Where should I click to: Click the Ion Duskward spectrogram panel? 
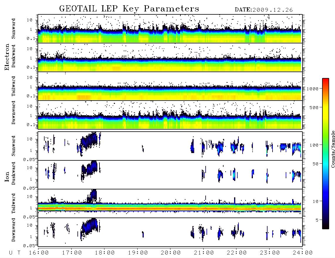170,175
